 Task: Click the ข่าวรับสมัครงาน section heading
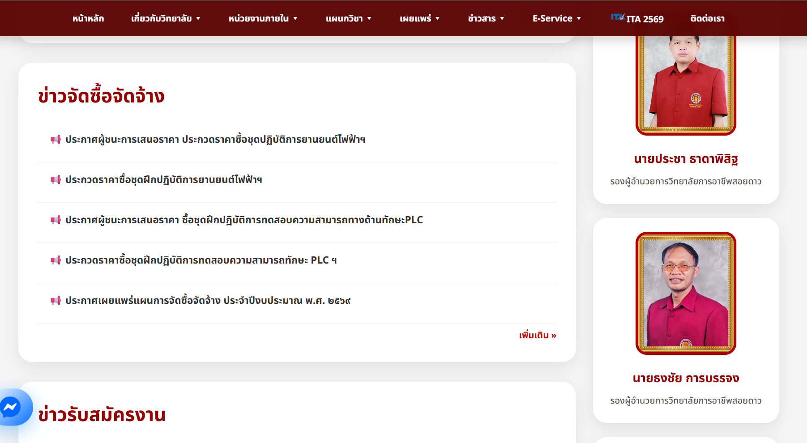click(102, 414)
